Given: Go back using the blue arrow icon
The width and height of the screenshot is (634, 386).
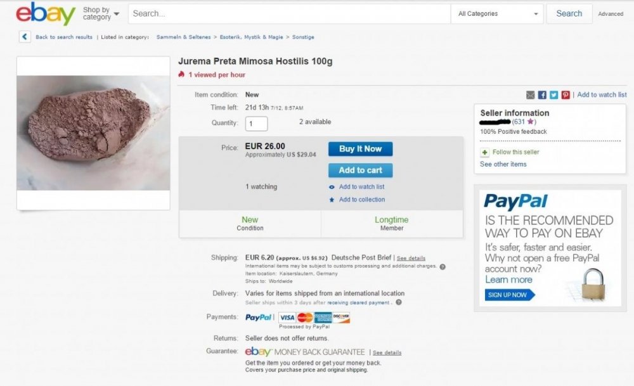Looking at the screenshot, I should coord(25,37).
